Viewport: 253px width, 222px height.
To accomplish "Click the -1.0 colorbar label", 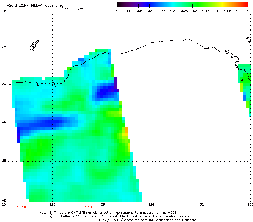I will click(127, 11).
